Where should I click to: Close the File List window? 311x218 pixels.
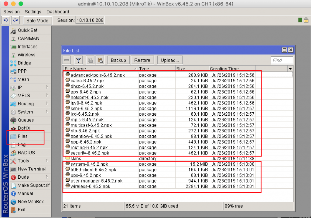point(291,50)
